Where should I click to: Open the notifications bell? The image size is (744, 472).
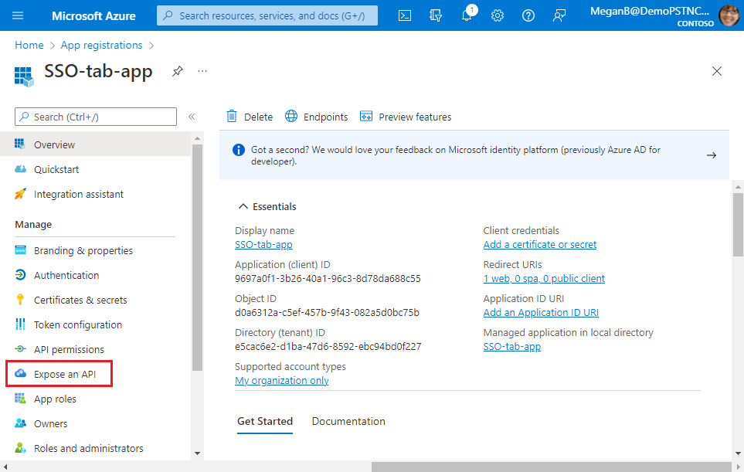(x=467, y=15)
